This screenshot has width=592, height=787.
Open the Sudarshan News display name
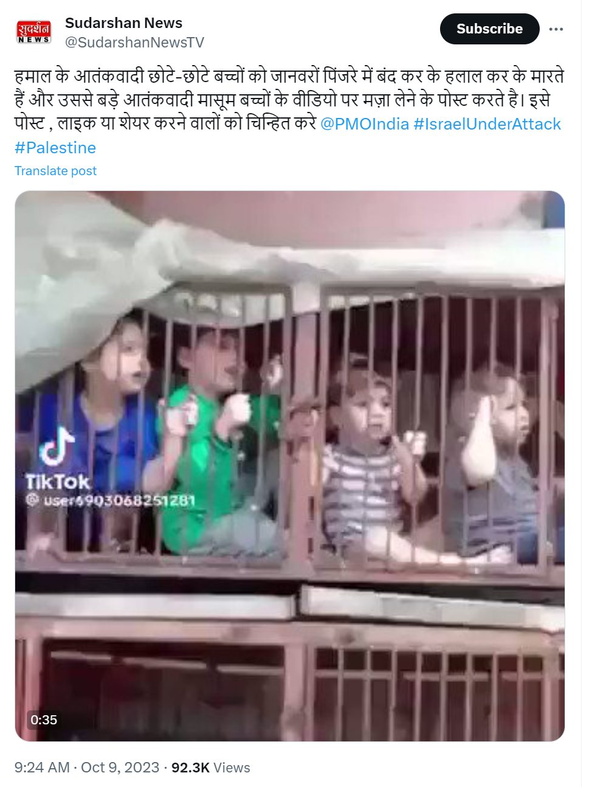123,23
